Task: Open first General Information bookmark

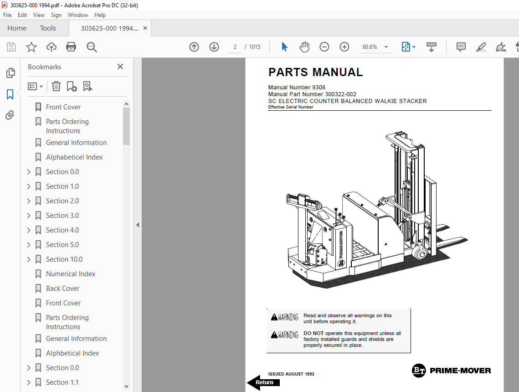Action: coord(76,143)
